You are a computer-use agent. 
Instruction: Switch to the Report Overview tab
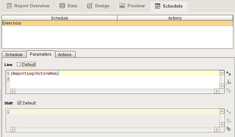point(28,6)
